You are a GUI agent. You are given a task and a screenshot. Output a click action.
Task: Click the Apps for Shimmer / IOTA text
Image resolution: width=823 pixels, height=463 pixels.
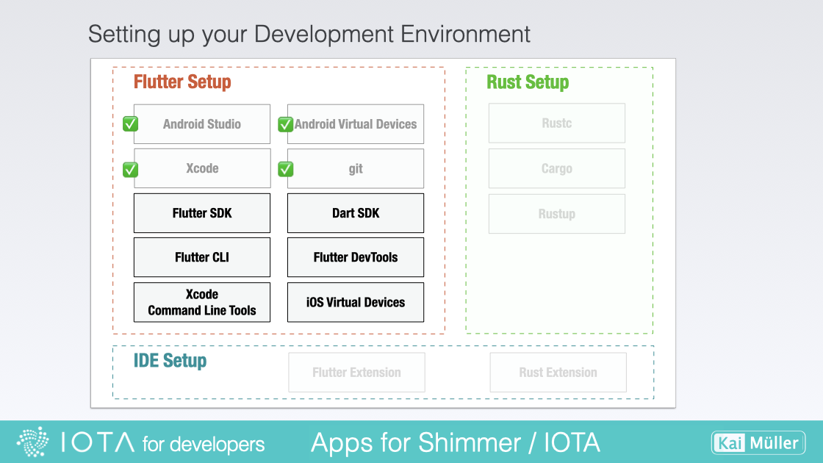pyautogui.click(x=456, y=442)
